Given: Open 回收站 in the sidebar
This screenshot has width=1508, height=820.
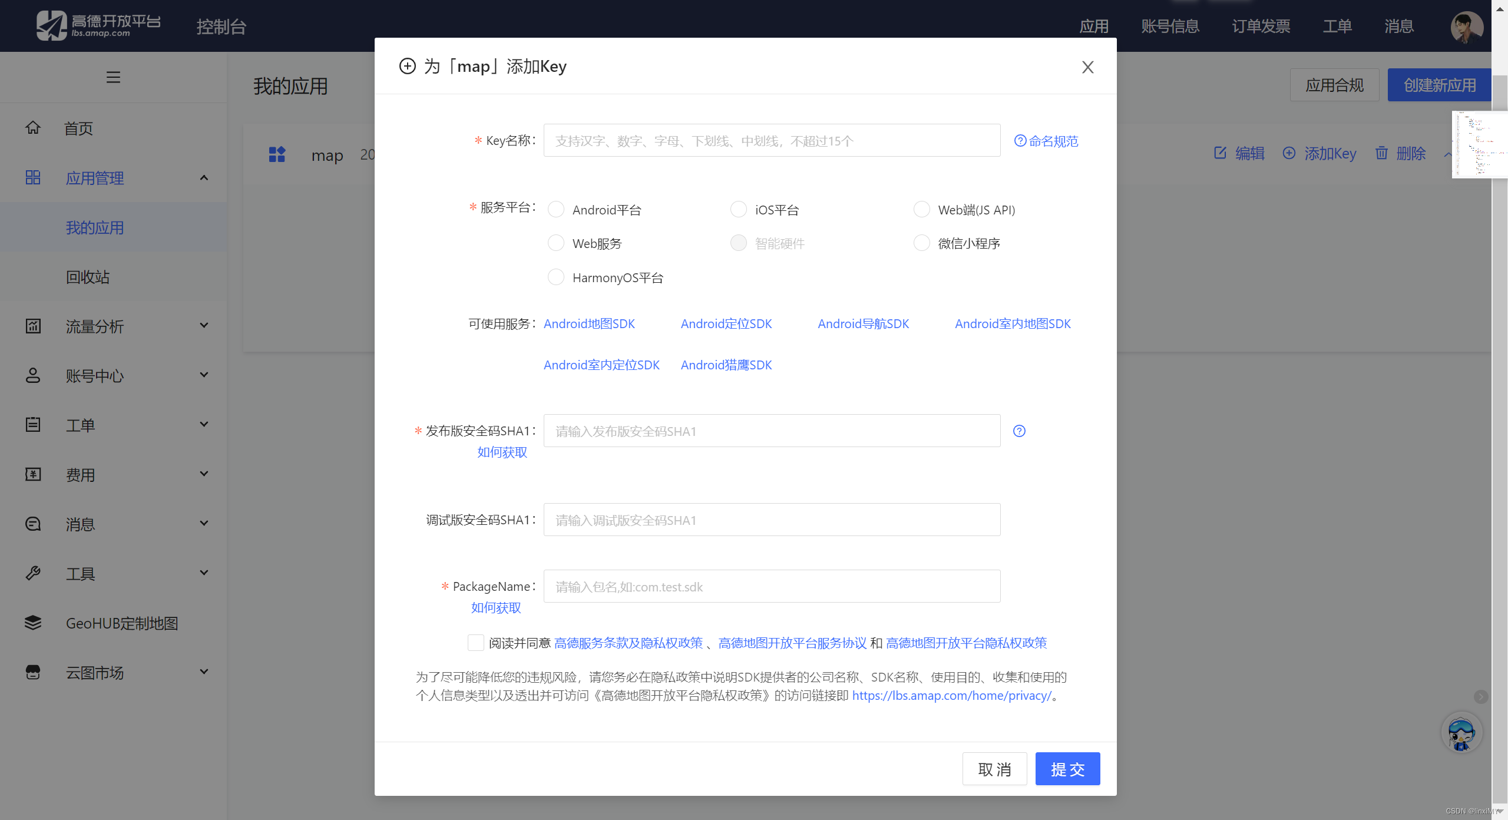Looking at the screenshot, I should click(x=88, y=277).
